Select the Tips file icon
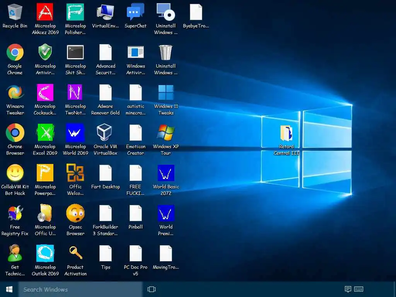The height and width of the screenshot is (297, 396). point(105,253)
